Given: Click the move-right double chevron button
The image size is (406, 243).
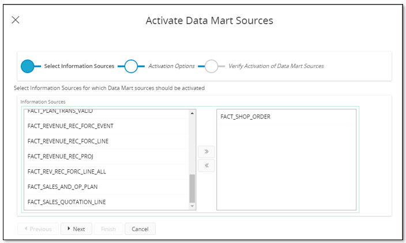Looking at the screenshot, I should pos(206,152).
